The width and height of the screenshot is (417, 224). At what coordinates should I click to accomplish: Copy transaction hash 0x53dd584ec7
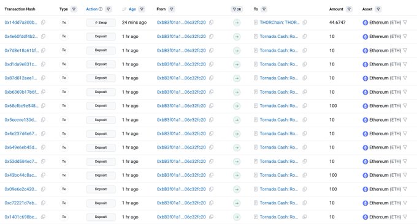[x=43, y=162]
